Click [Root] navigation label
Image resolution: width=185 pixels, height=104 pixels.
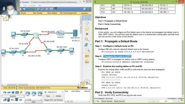(23, 13)
